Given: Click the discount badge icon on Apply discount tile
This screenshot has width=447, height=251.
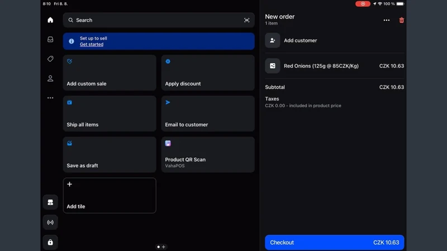Looking at the screenshot, I should 168,61.
